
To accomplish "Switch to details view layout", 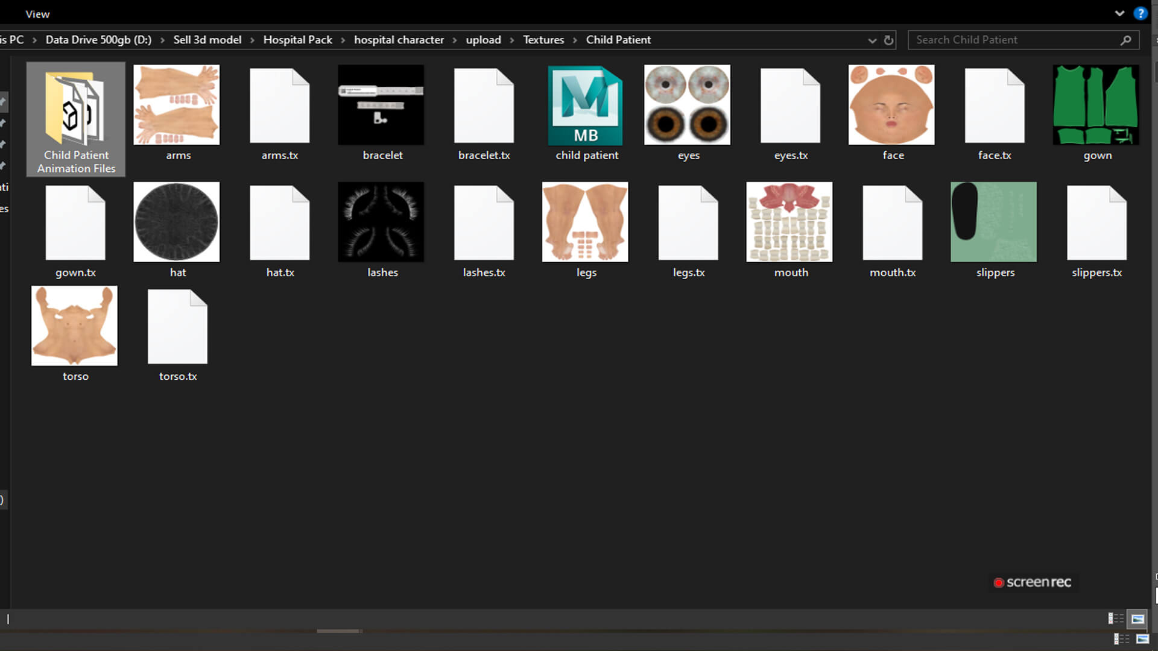I will tap(1115, 618).
